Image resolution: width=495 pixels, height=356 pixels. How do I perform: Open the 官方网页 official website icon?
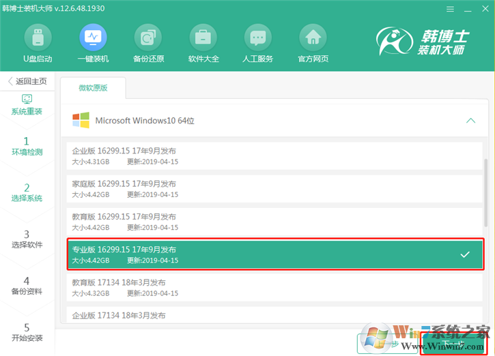pos(313,38)
